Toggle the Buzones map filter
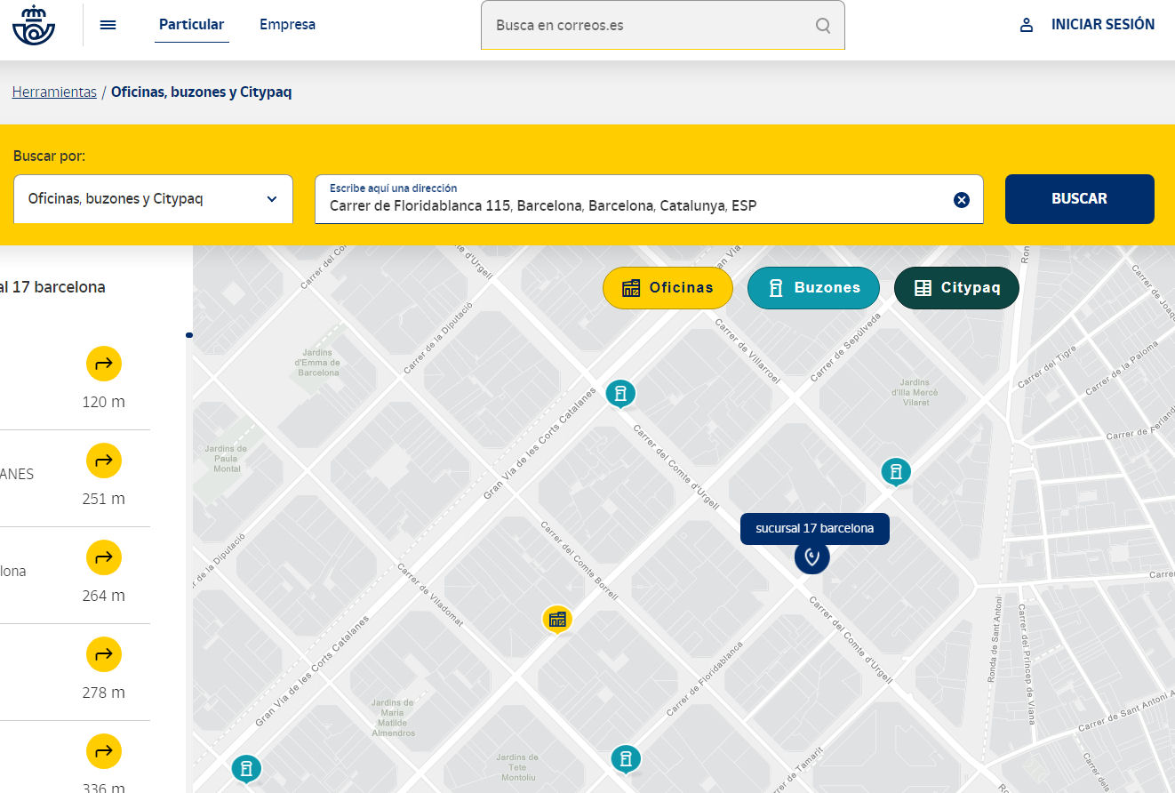This screenshot has width=1175, height=793. click(x=813, y=288)
